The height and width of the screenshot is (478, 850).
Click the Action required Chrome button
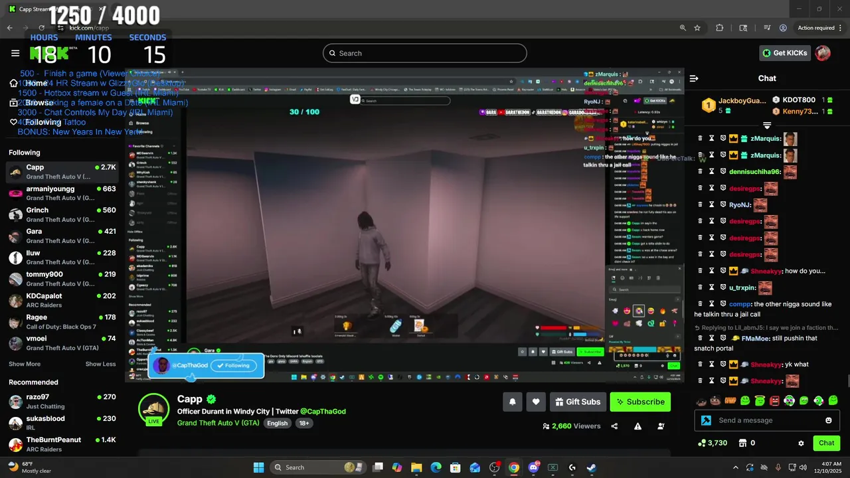819,28
